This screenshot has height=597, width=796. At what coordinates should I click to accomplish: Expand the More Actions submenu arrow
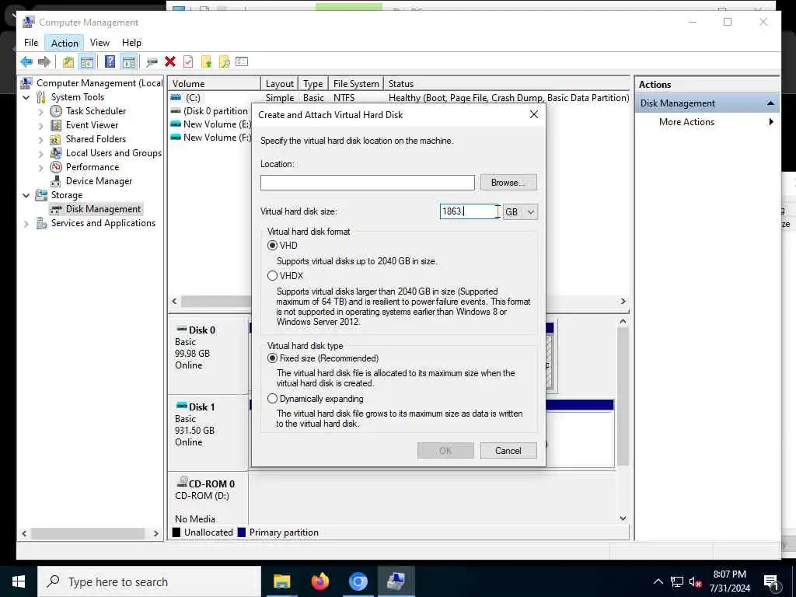click(x=771, y=122)
